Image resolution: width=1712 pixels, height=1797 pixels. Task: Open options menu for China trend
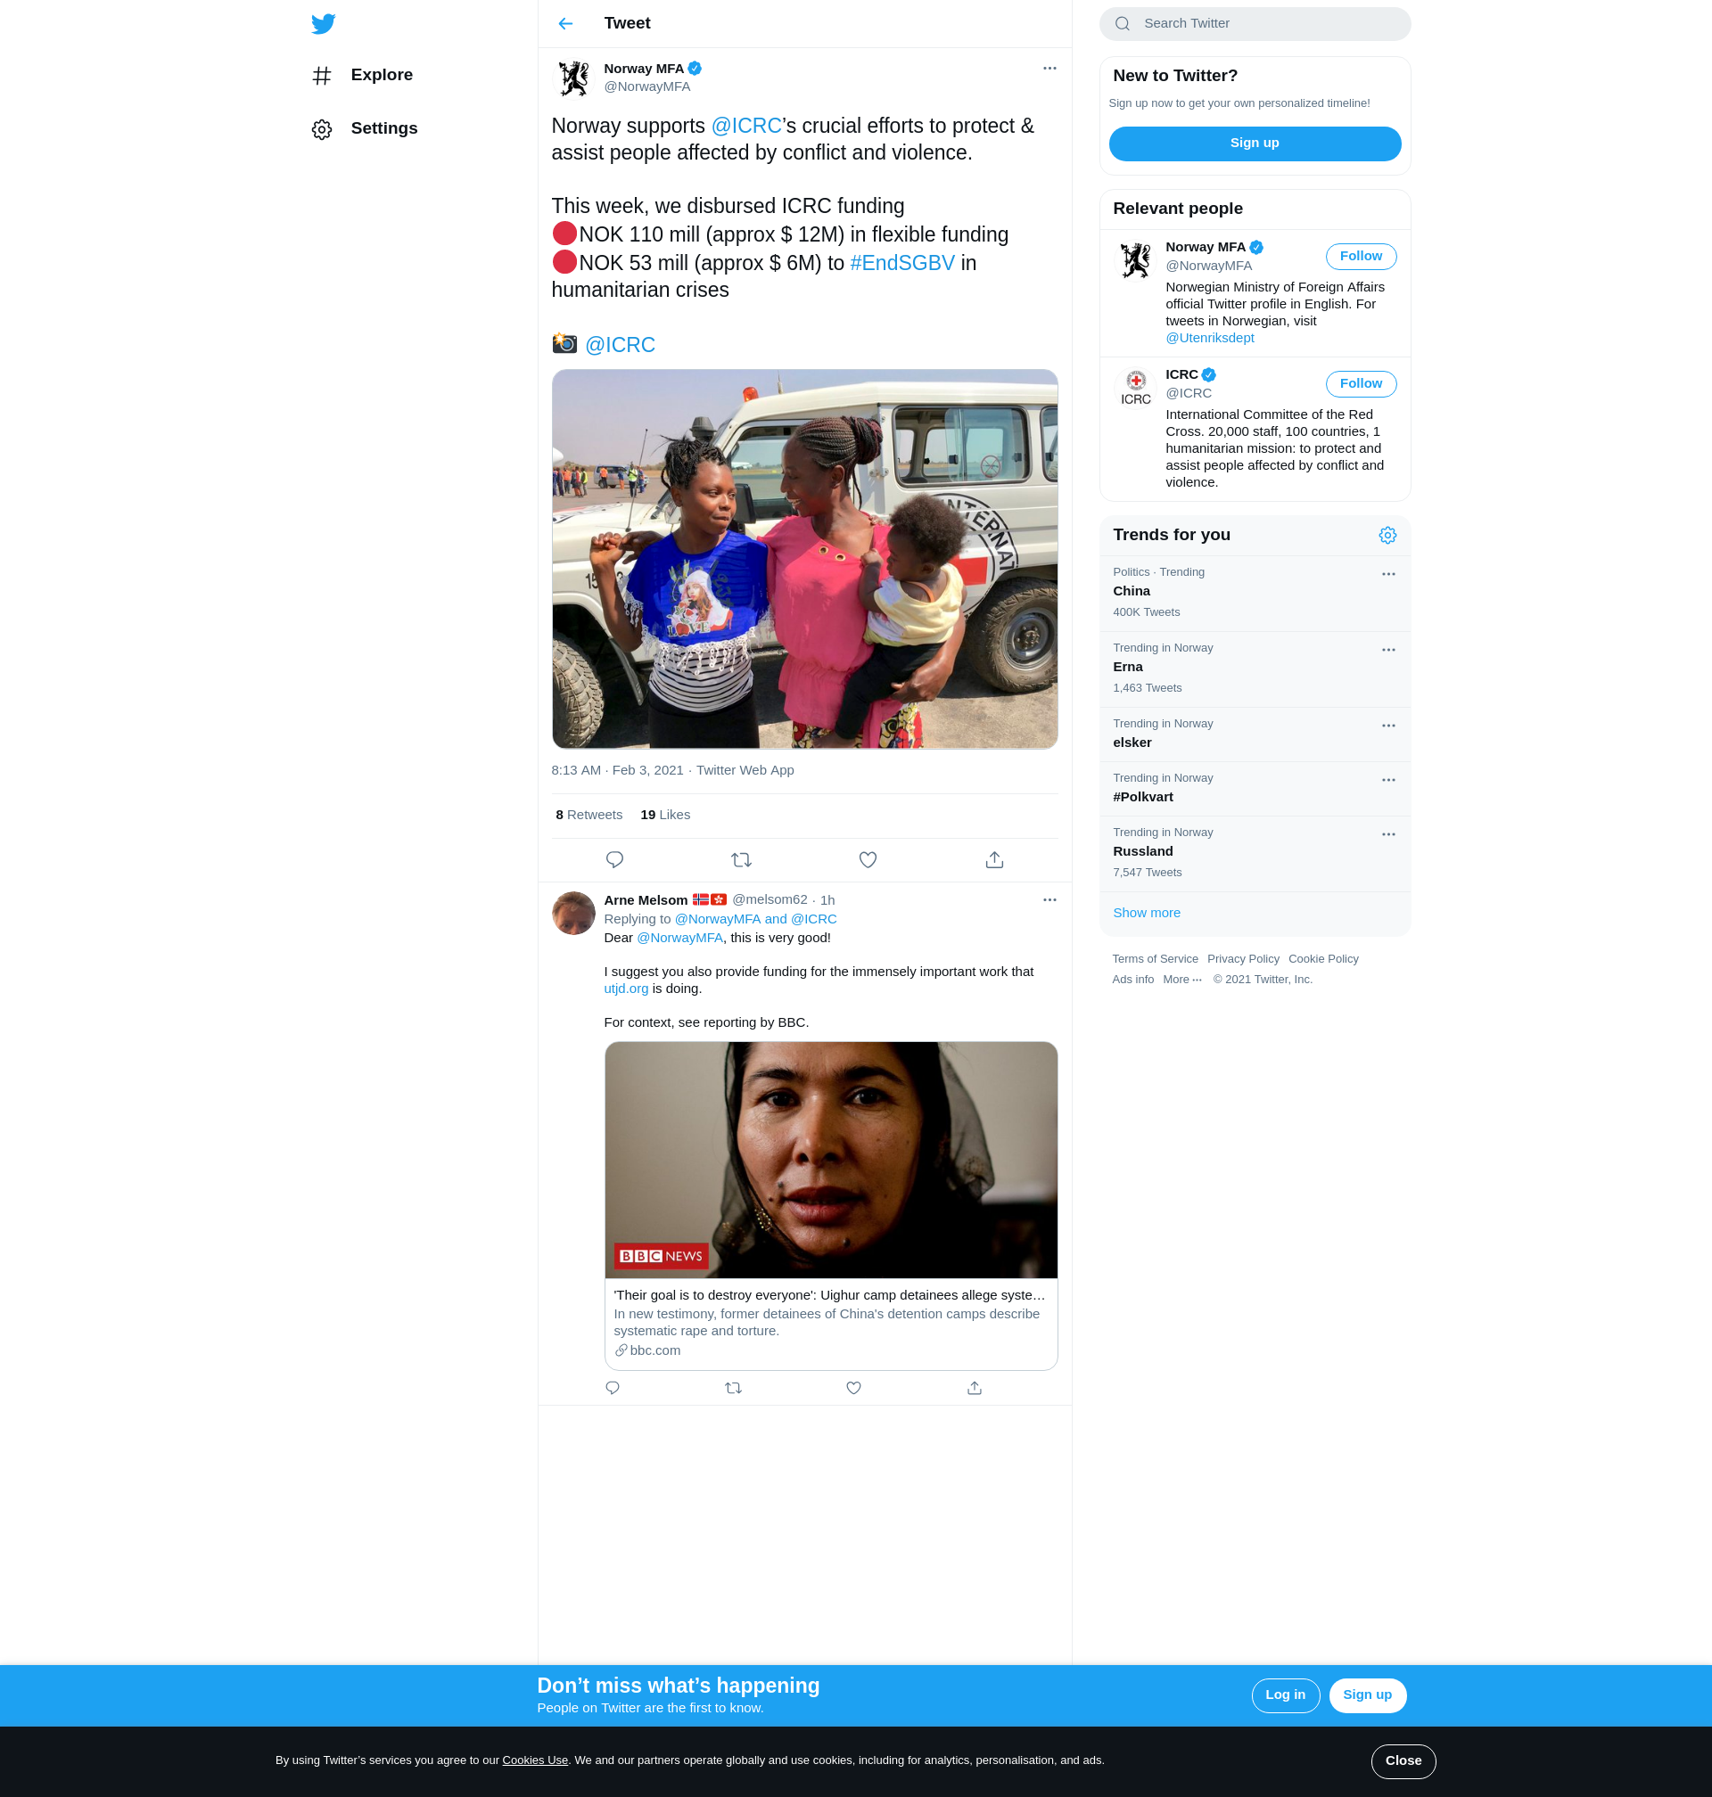(x=1388, y=574)
